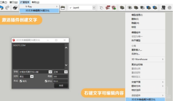
Task: Select the Intersect solid tool
Action: [130, 8]
